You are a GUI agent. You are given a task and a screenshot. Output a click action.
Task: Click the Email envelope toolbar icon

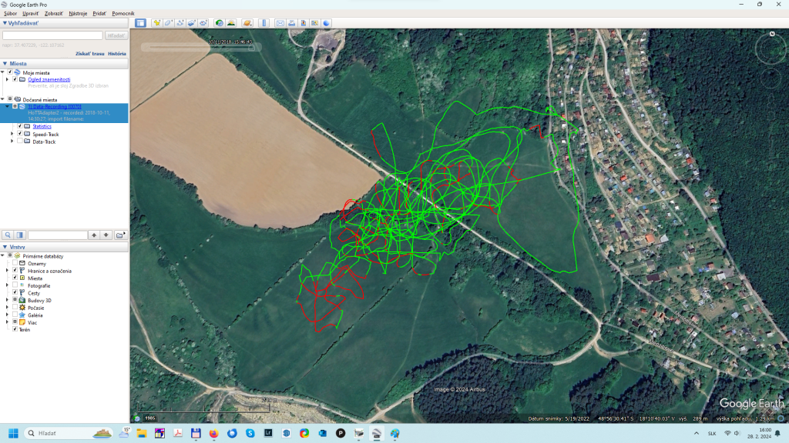tap(280, 23)
